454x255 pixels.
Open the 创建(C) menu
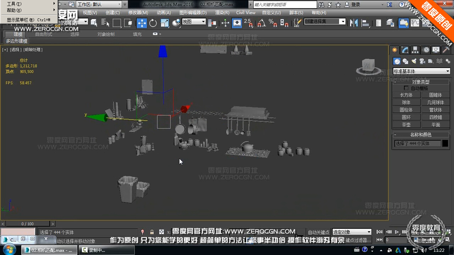[x=112, y=12]
